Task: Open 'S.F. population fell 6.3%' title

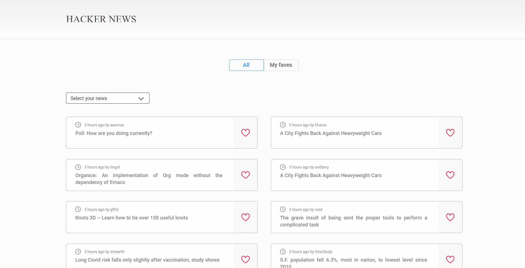Action: point(354,263)
